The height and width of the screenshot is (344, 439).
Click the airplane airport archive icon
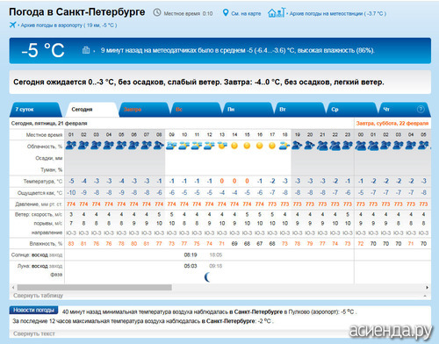[x=12, y=25]
